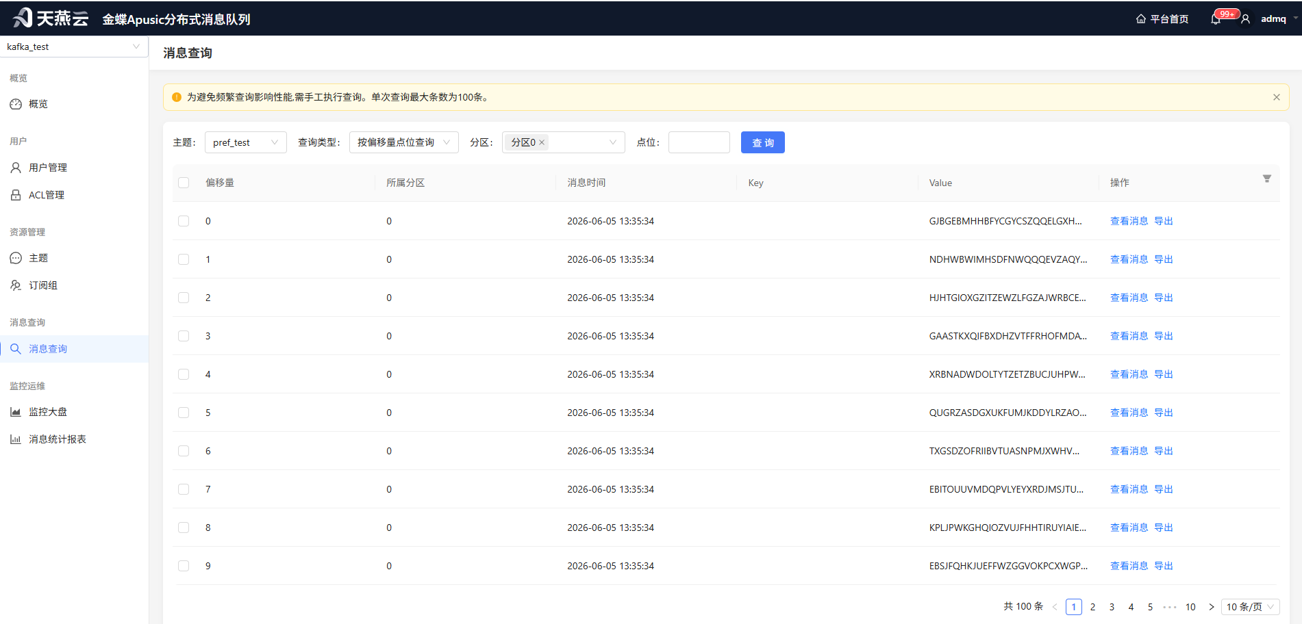Go to page 10 in pagination
The image size is (1302, 624).
click(1190, 607)
